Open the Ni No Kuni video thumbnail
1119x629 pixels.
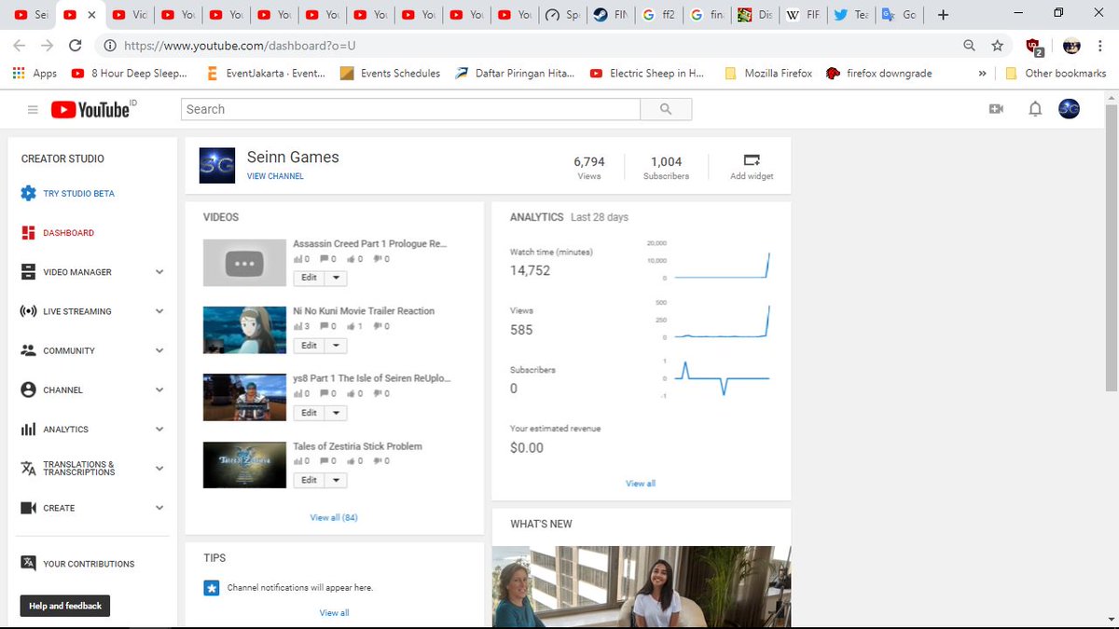pos(244,330)
